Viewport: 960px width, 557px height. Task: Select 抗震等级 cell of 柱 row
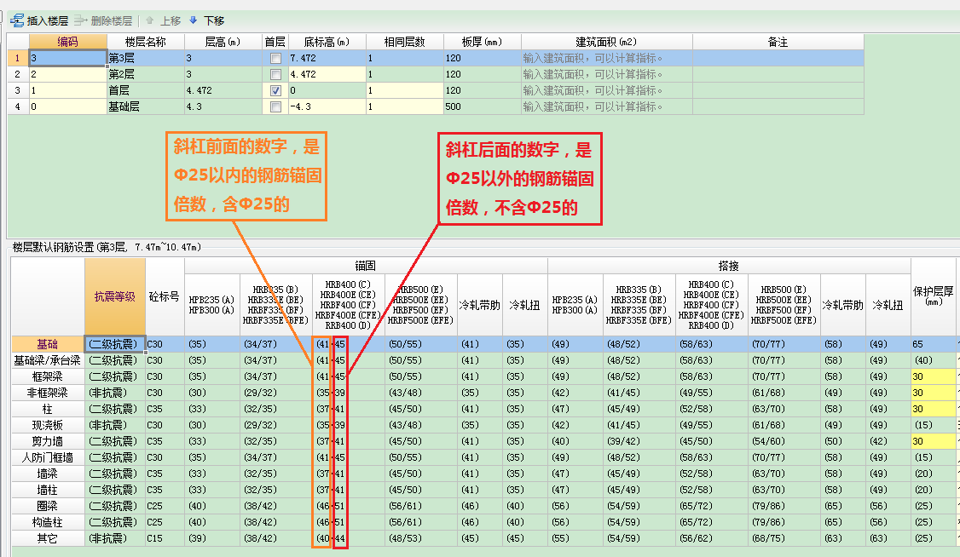(115, 409)
